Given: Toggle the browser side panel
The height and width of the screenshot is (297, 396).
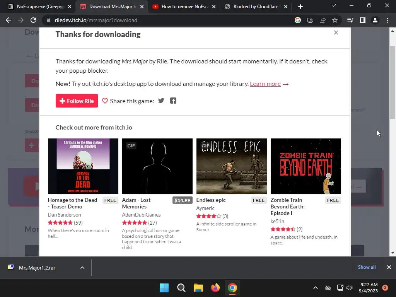Looking at the screenshot, I should click(x=363, y=20).
